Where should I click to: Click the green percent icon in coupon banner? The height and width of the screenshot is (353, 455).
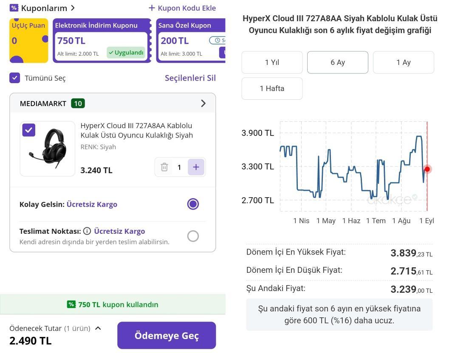(x=71, y=304)
